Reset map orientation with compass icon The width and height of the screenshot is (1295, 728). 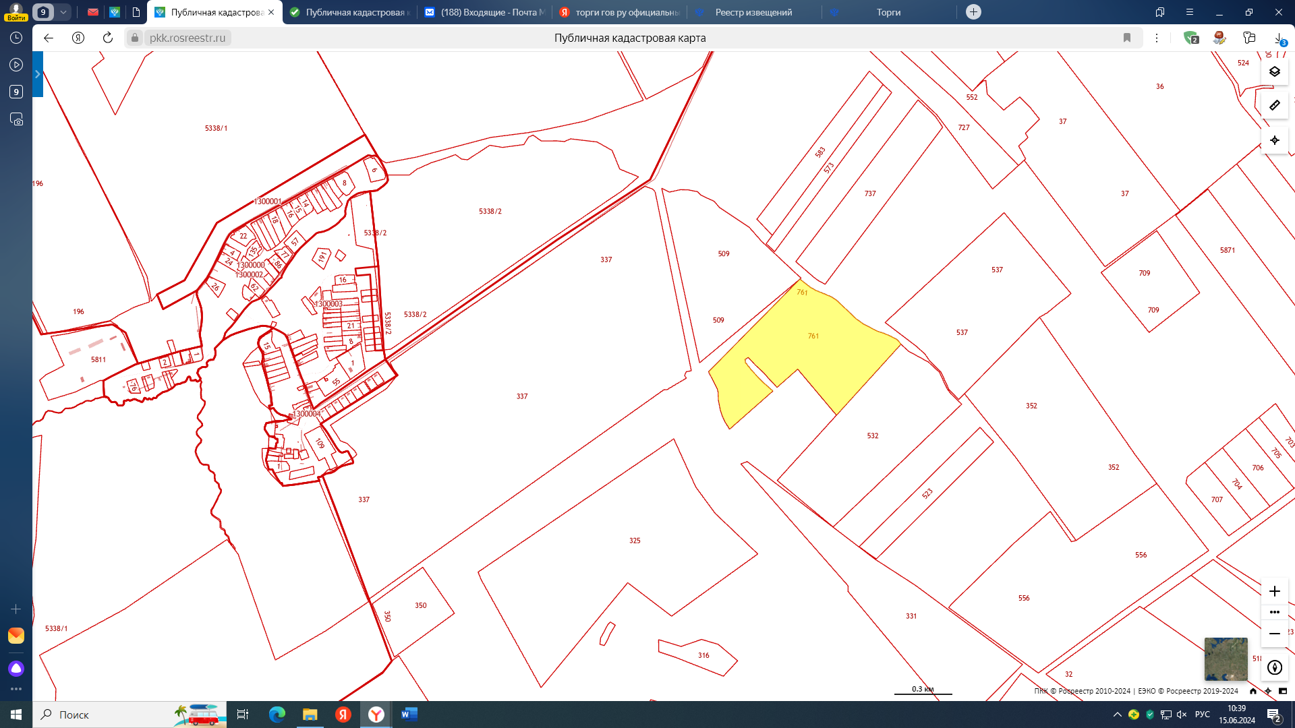1274,667
